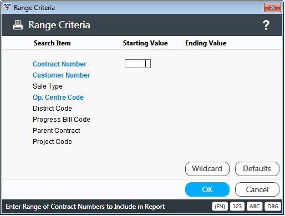
Task: Select the Progress Bill Code item
Action: [62, 120]
